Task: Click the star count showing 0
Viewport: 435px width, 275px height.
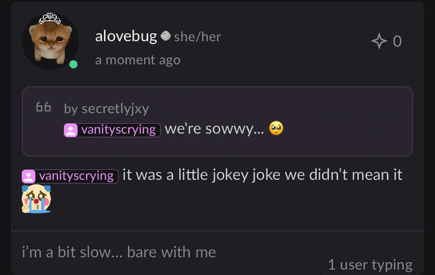Action: [x=398, y=41]
